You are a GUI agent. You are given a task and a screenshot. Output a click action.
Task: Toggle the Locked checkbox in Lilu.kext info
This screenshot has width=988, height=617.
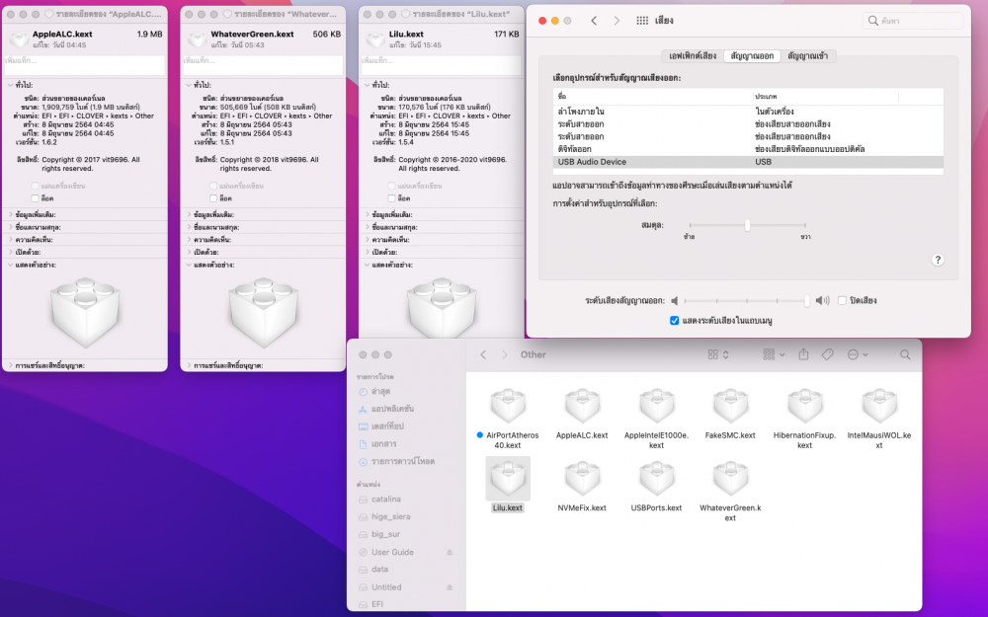(392, 198)
